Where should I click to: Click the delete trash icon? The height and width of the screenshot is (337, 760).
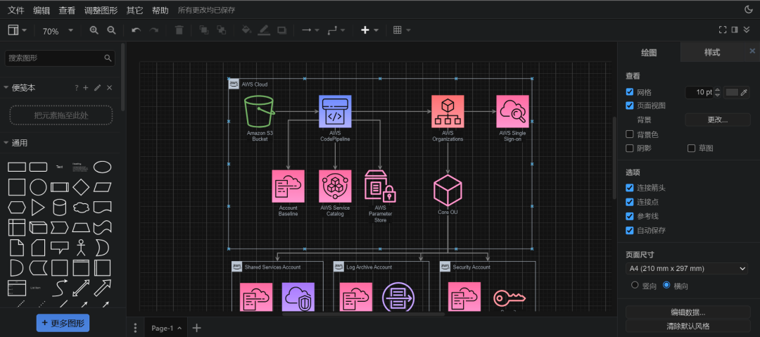pos(179,30)
